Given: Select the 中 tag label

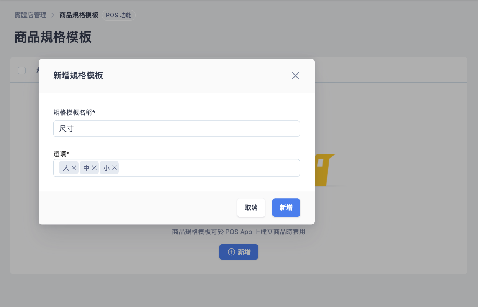Looking at the screenshot, I should coord(86,168).
